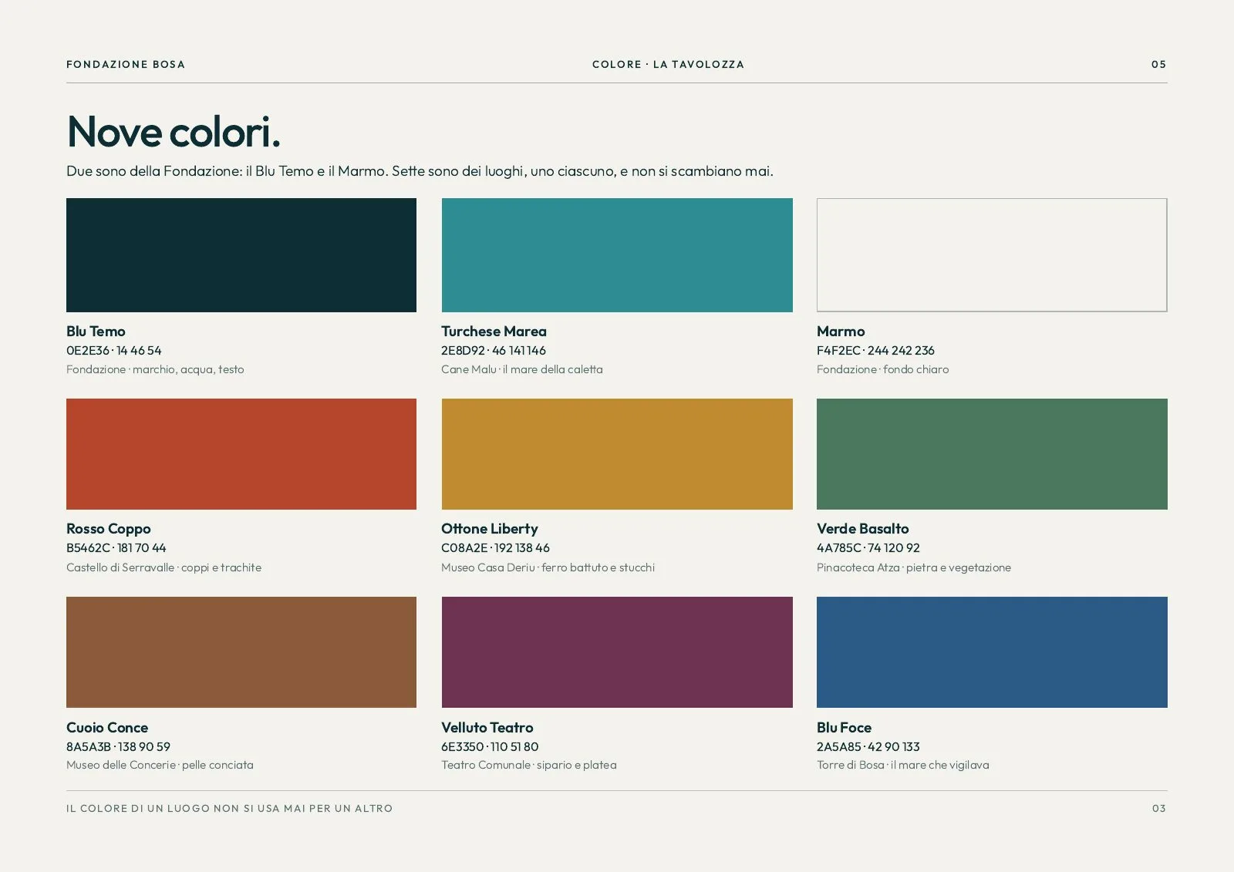Click the 'Blu Foce' color name
The image size is (1234, 872).
(844, 728)
